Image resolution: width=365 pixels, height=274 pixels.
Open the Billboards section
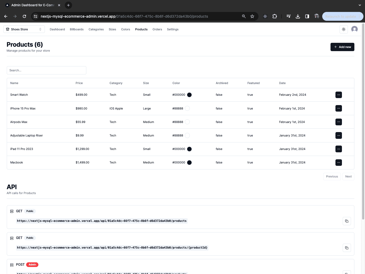pyautogui.click(x=77, y=29)
